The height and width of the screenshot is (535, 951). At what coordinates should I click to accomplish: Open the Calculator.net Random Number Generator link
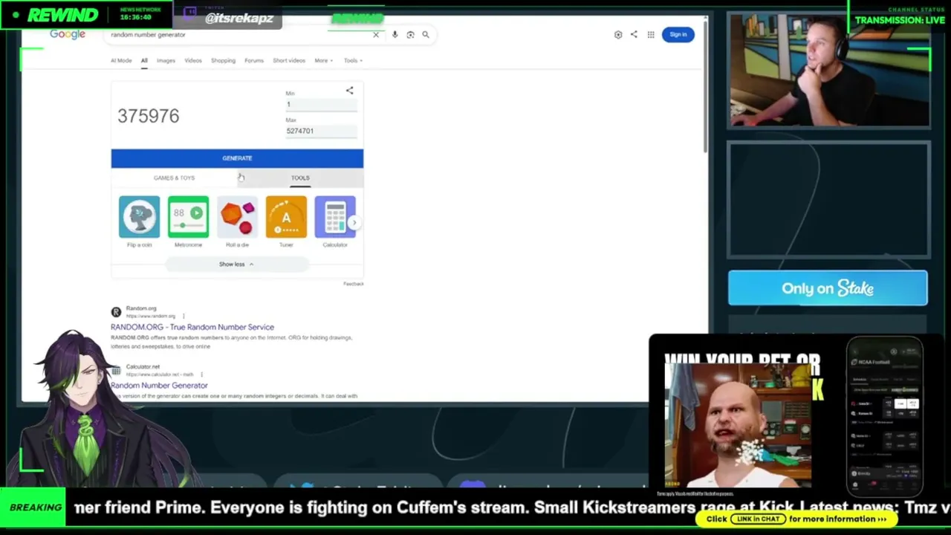coord(159,386)
